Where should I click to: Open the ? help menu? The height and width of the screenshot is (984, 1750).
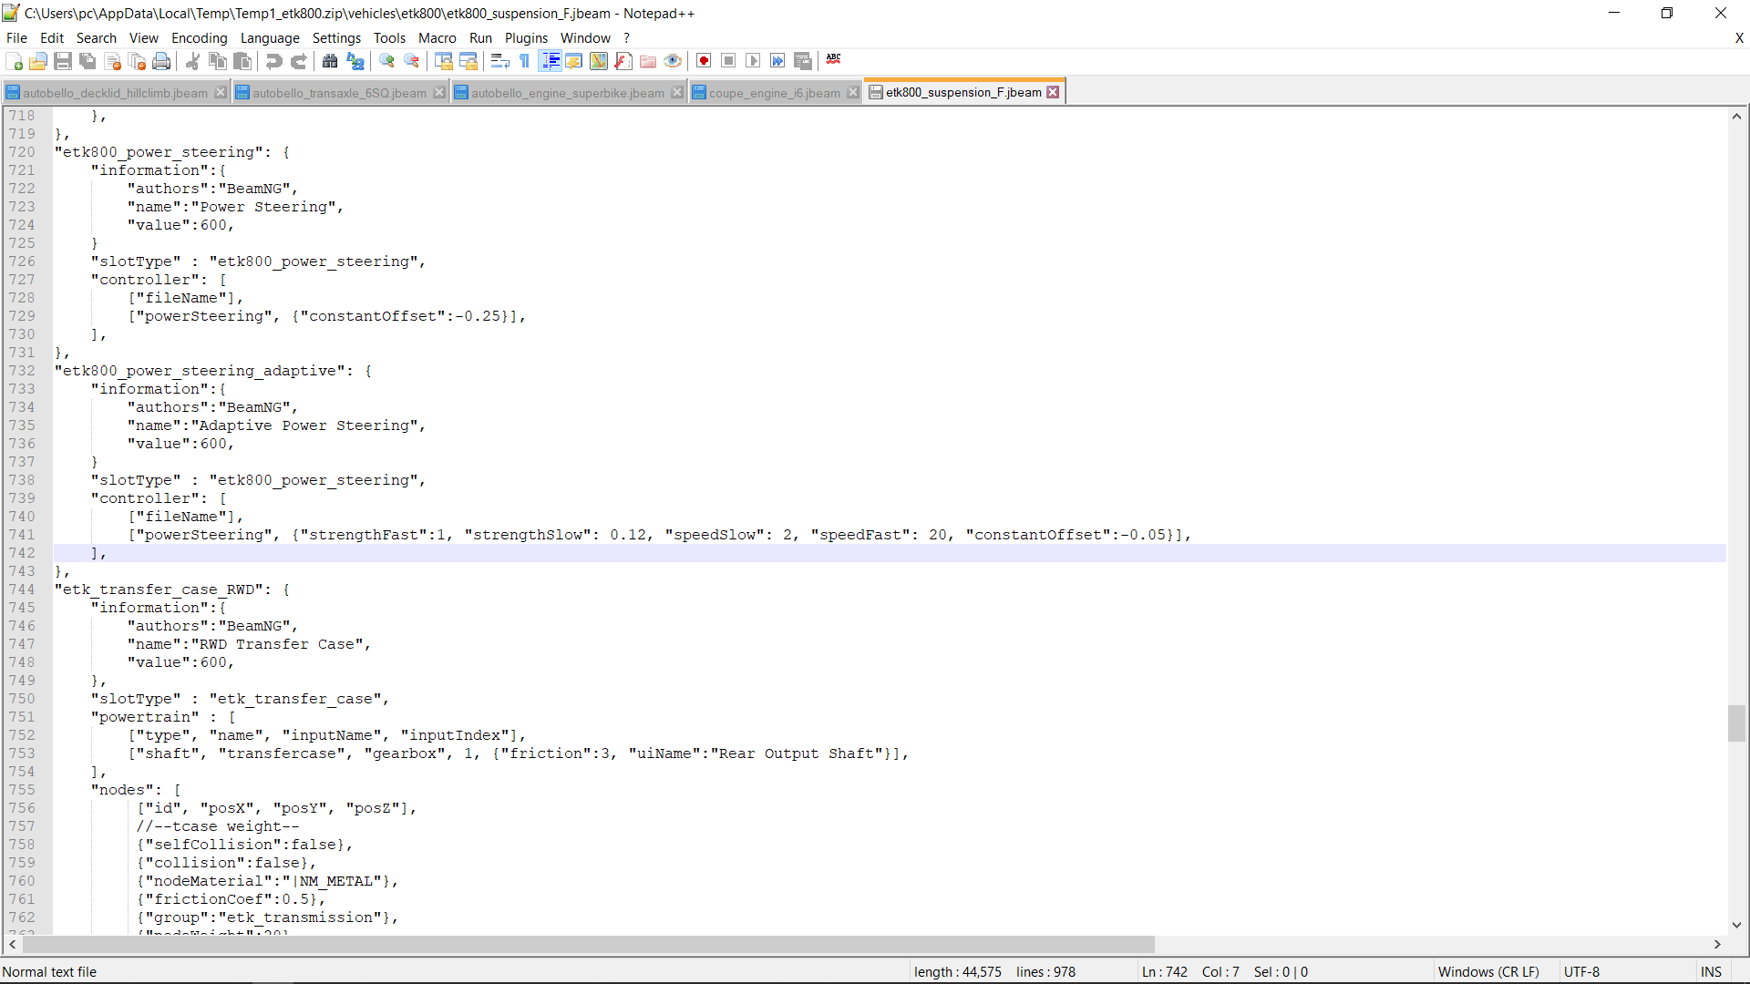click(627, 38)
